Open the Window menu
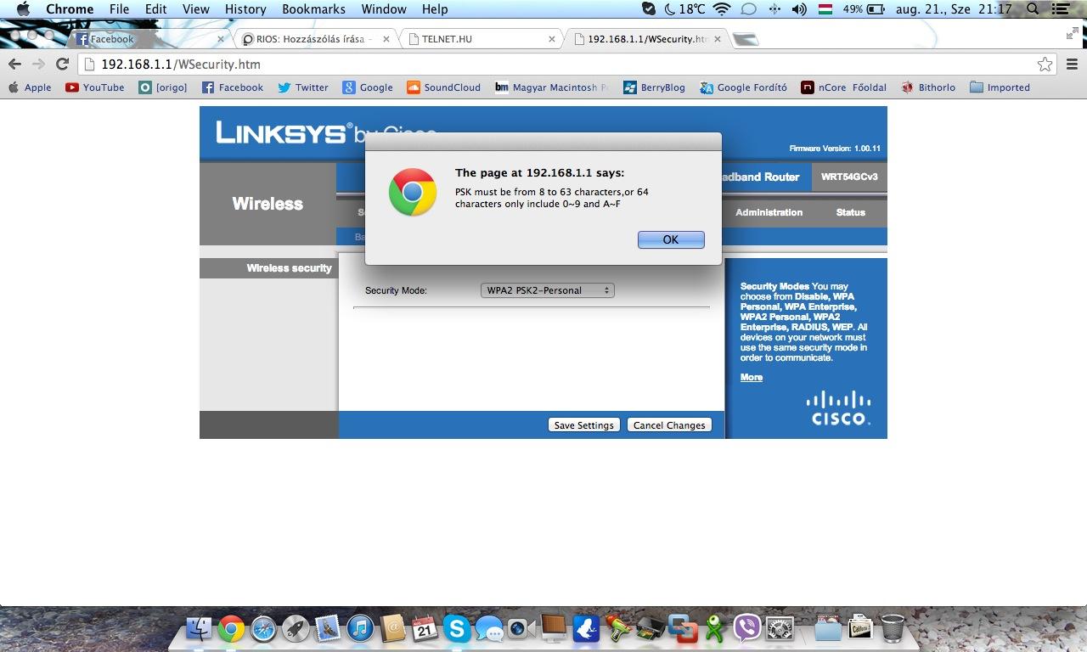Screen dimensions: 1087x652 [x=384, y=9]
